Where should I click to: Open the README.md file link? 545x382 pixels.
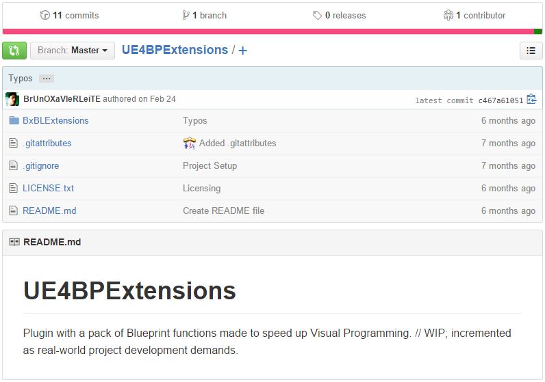coord(49,211)
